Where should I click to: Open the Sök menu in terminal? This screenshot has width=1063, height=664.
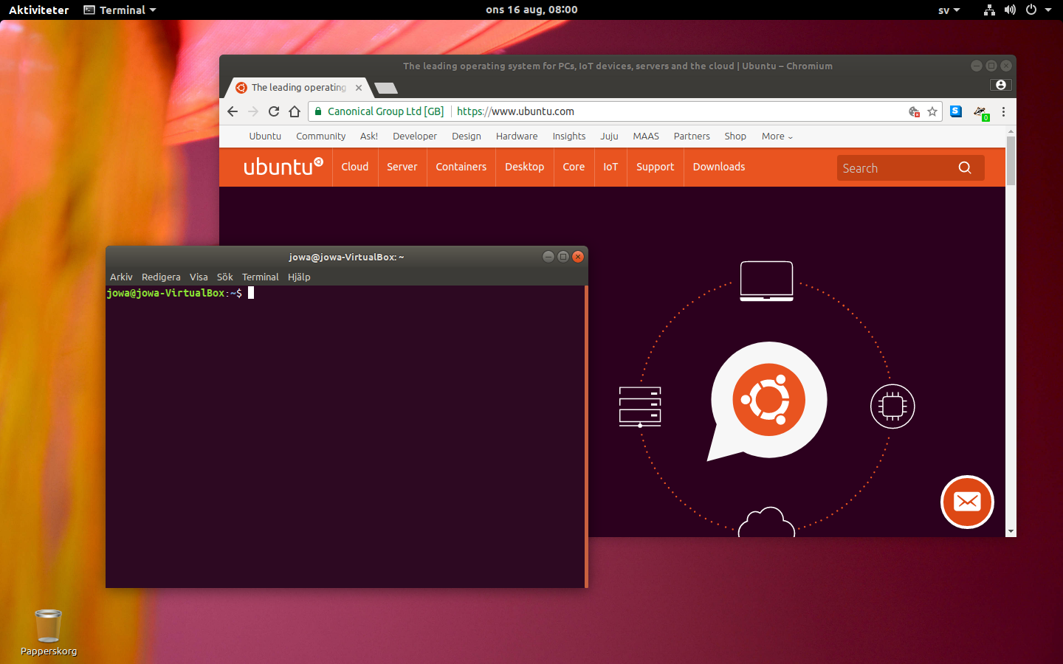[x=225, y=277]
